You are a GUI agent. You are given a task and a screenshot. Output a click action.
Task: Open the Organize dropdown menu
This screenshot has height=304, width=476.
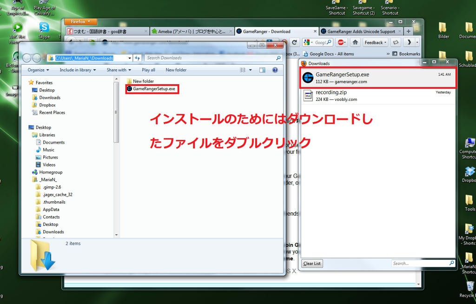point(39,70)
